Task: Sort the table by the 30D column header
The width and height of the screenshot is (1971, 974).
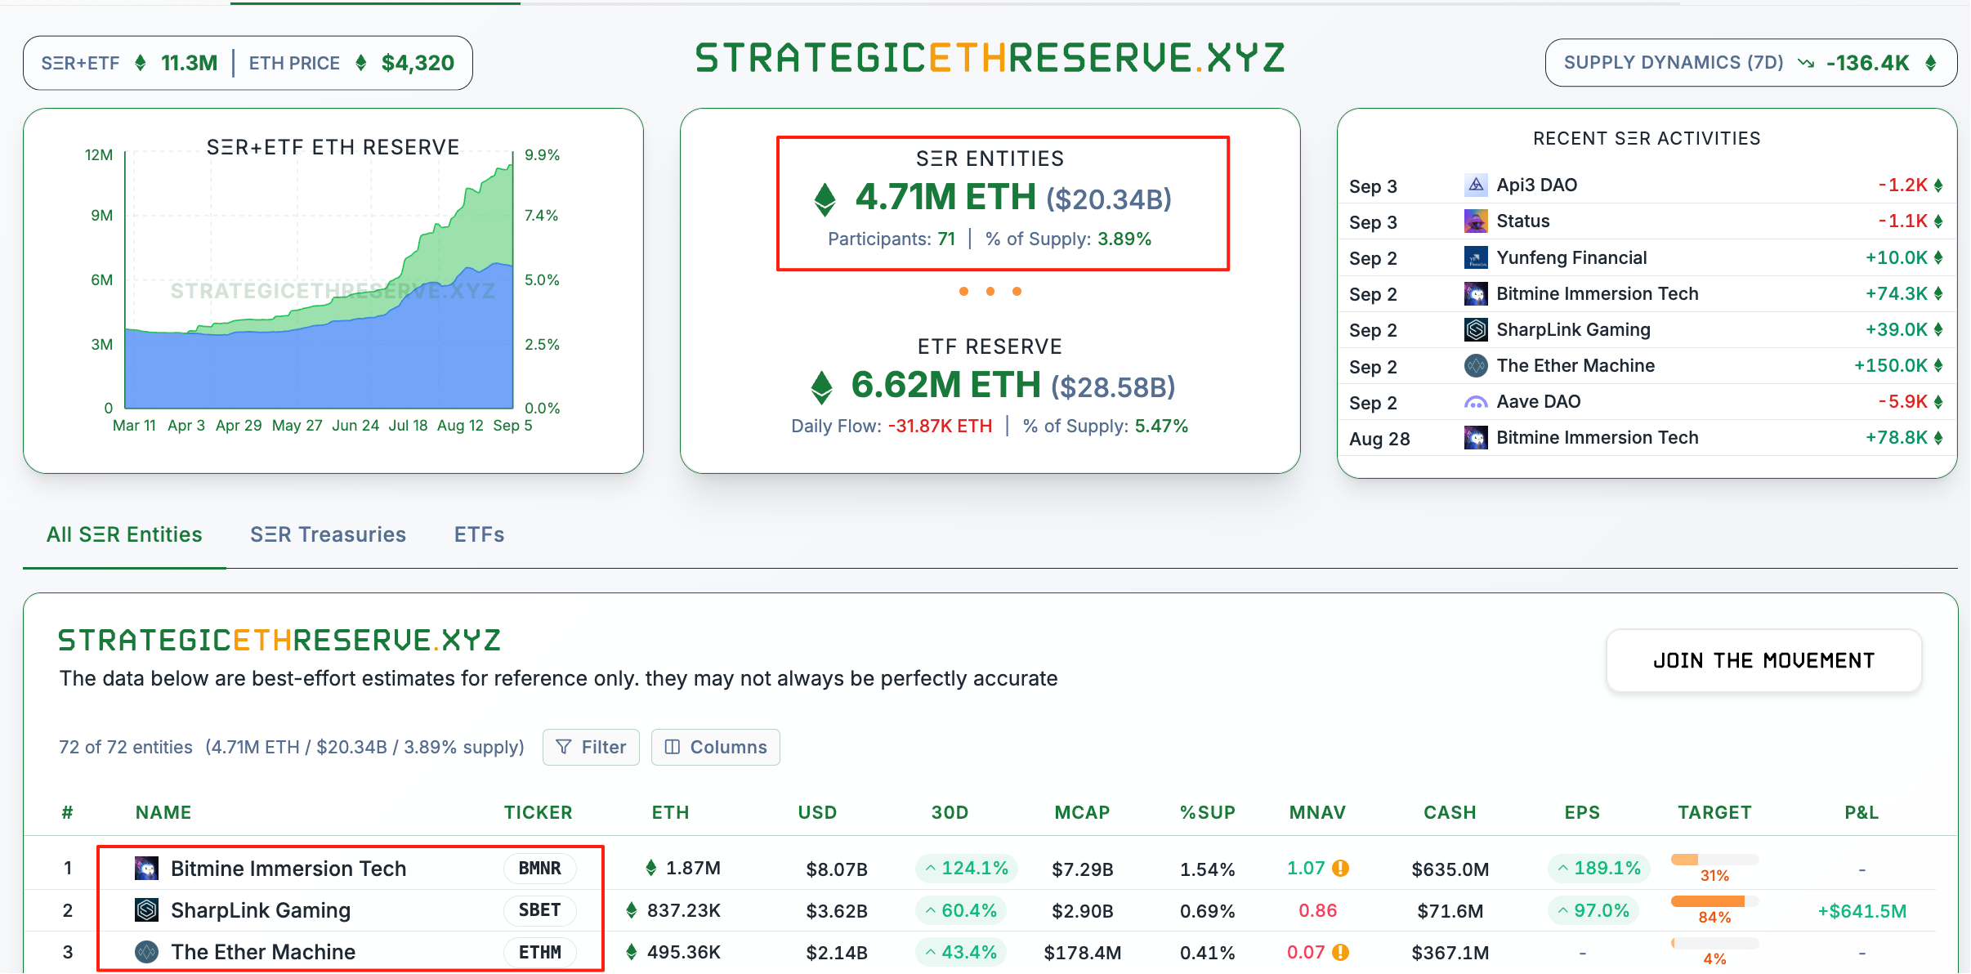Action: click(950, 812)
